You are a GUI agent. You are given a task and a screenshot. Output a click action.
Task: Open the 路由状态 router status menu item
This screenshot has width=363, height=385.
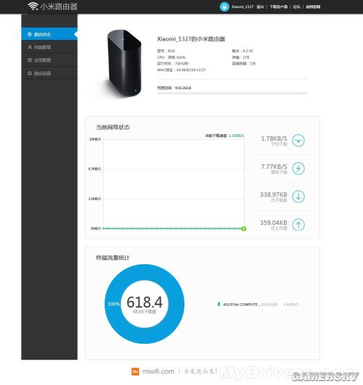pyautogui.click(x=49, y=34)
